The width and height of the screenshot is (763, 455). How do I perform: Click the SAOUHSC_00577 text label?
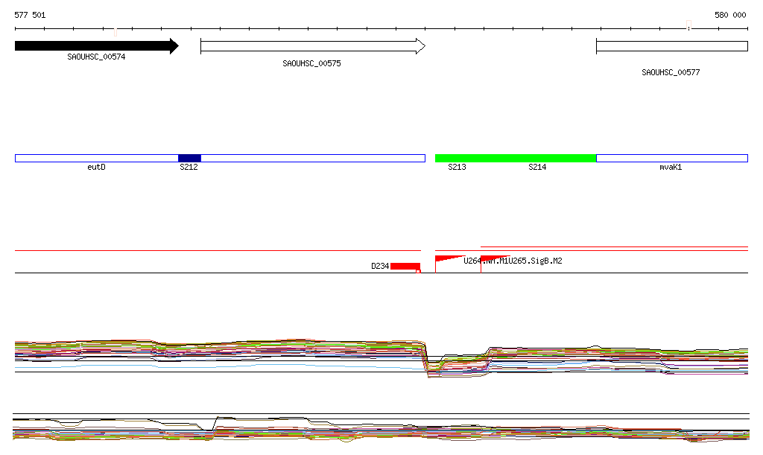pyautogui.click(x=671, y=73)
